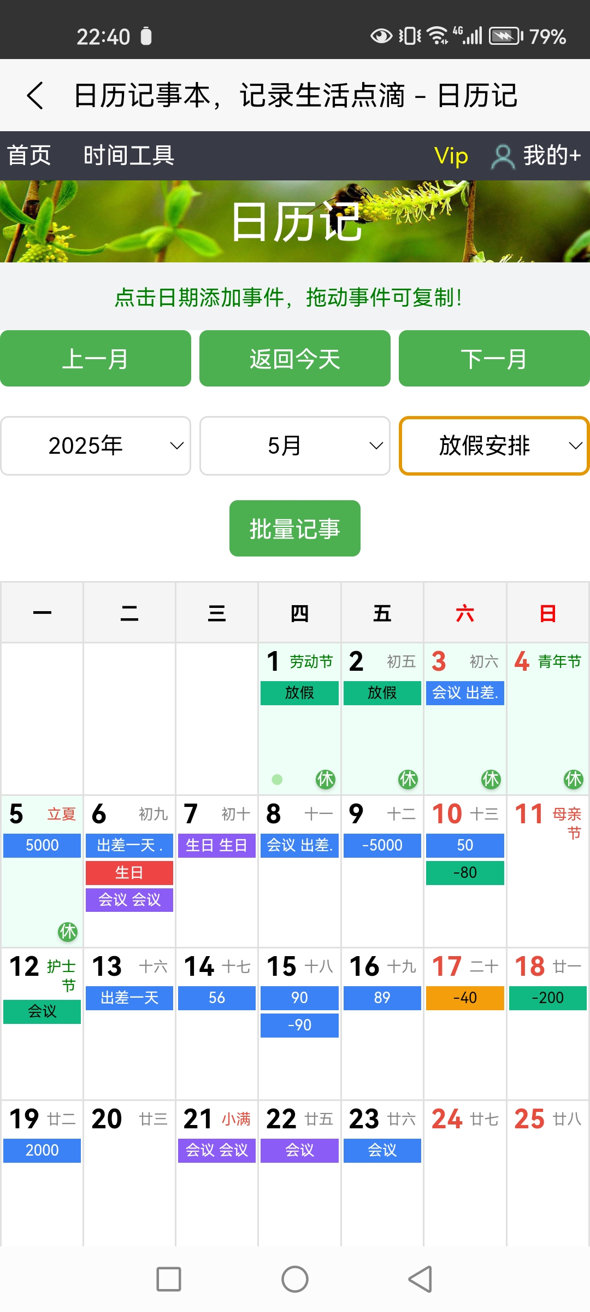Click the 上一月 previous month button
Screen dimensions: 590x1312
pyautogui.click(x=96, y=359)
